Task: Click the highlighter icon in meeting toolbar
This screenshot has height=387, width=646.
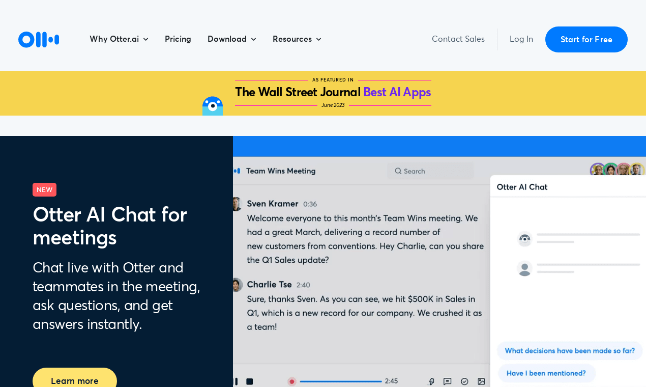Action: click(432, 381)
